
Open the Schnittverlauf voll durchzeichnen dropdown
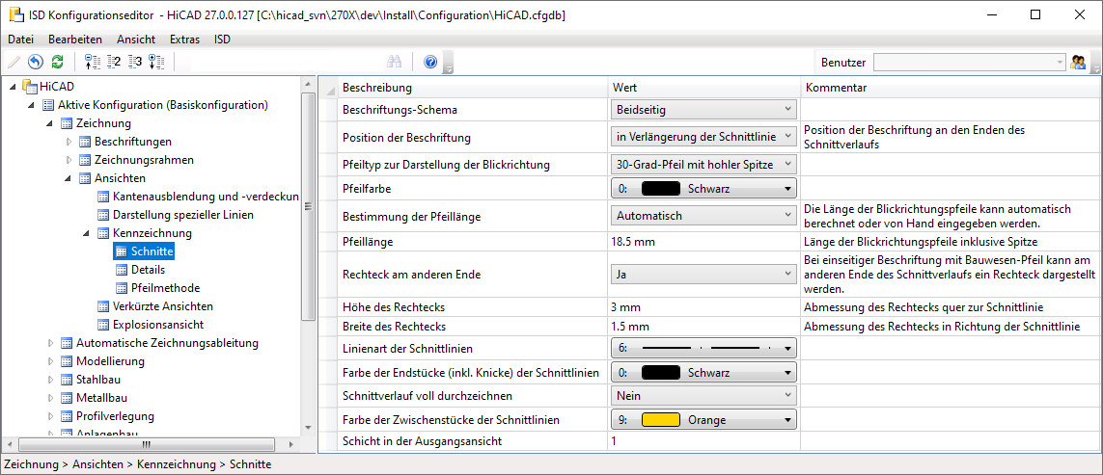point(703,396)
